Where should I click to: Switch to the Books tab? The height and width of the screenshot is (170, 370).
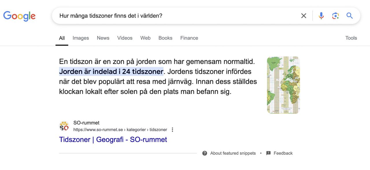click(165, 38)
